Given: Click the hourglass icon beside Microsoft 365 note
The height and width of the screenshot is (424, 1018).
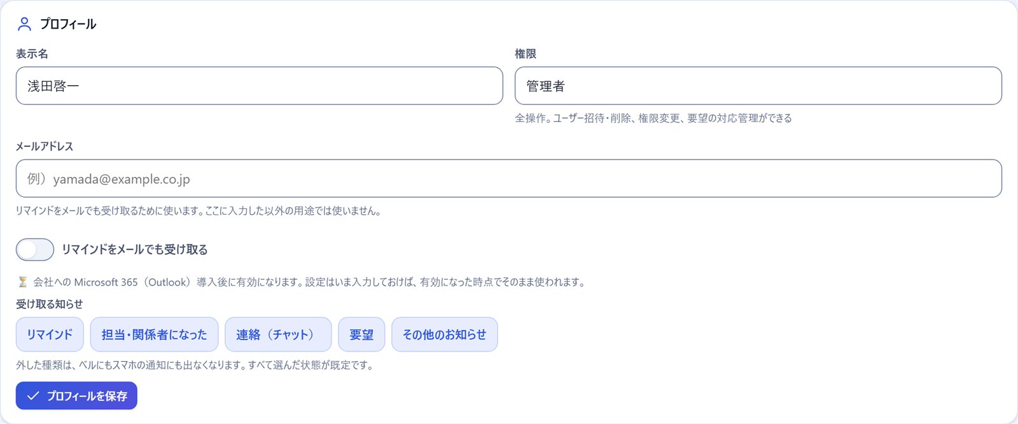Looking at the screenshot, I should tap(23, 282).
